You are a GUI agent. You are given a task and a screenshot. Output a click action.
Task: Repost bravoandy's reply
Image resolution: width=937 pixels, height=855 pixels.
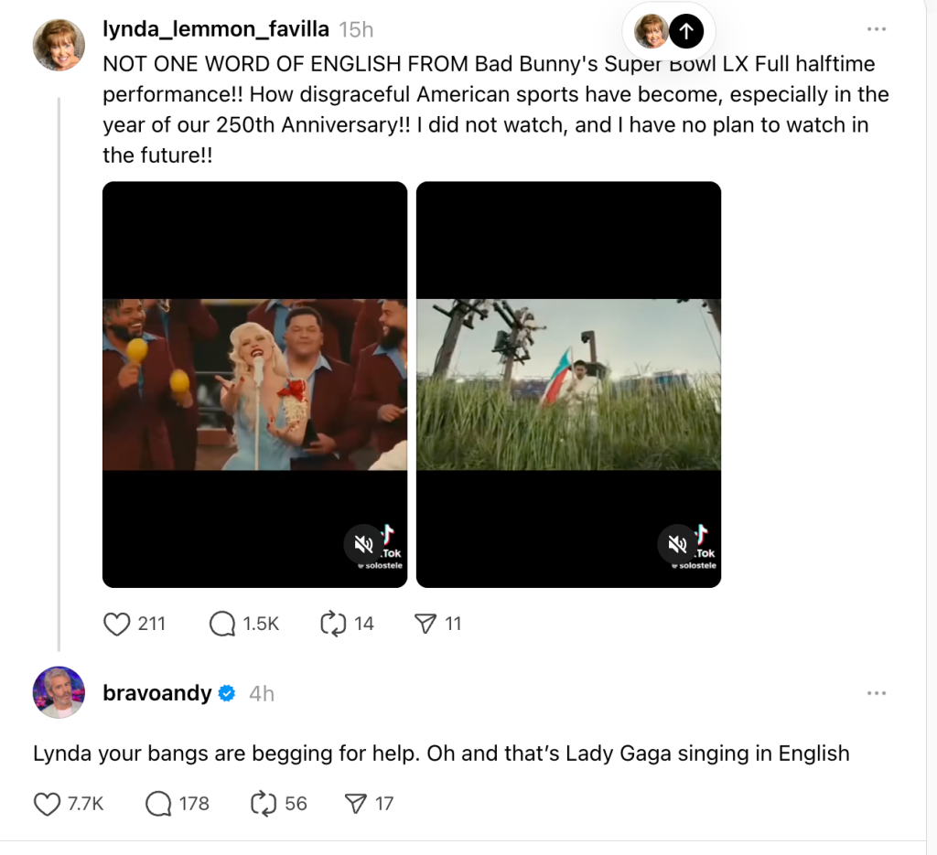coord(264,804)
